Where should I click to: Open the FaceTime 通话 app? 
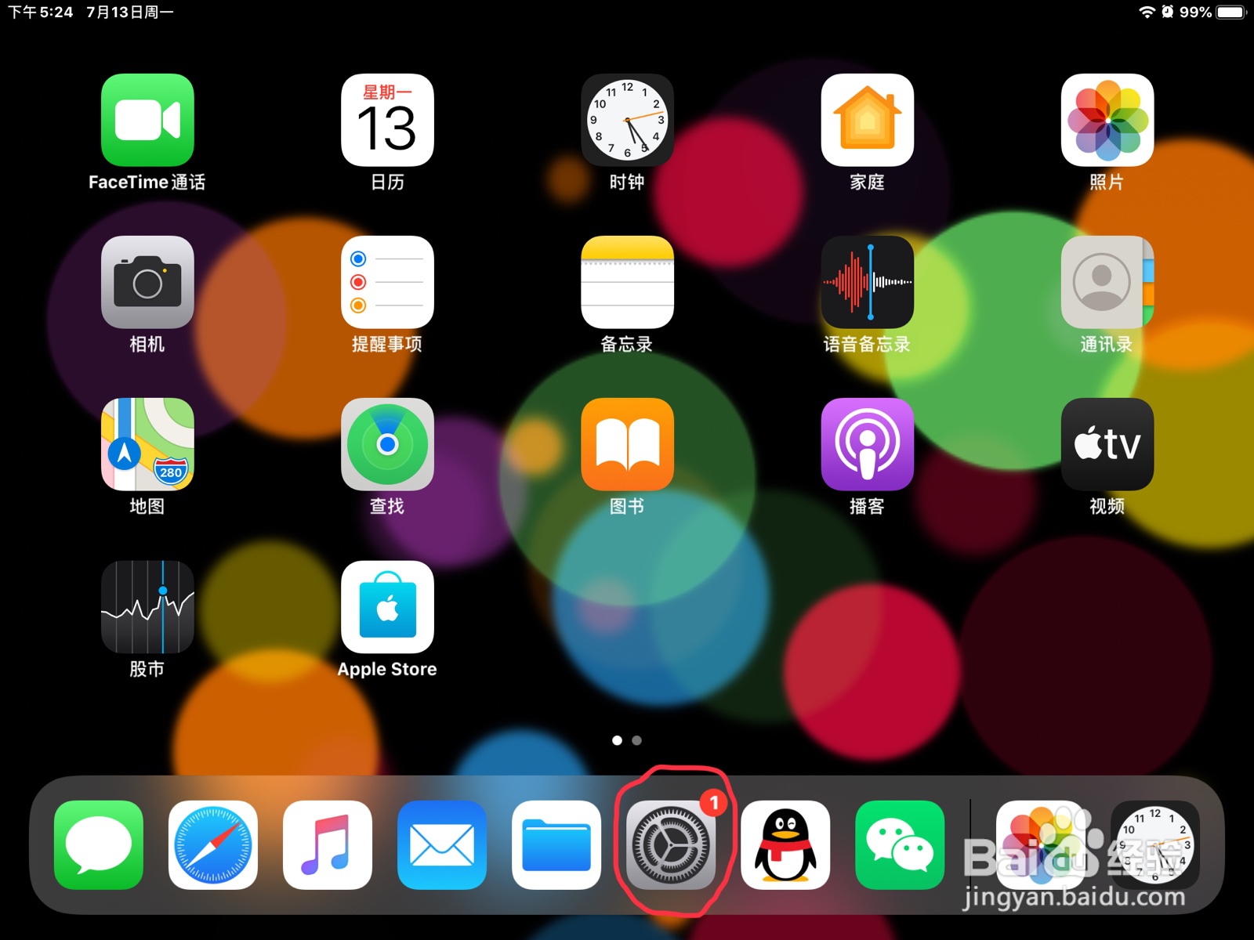click(x=147, y=121)
